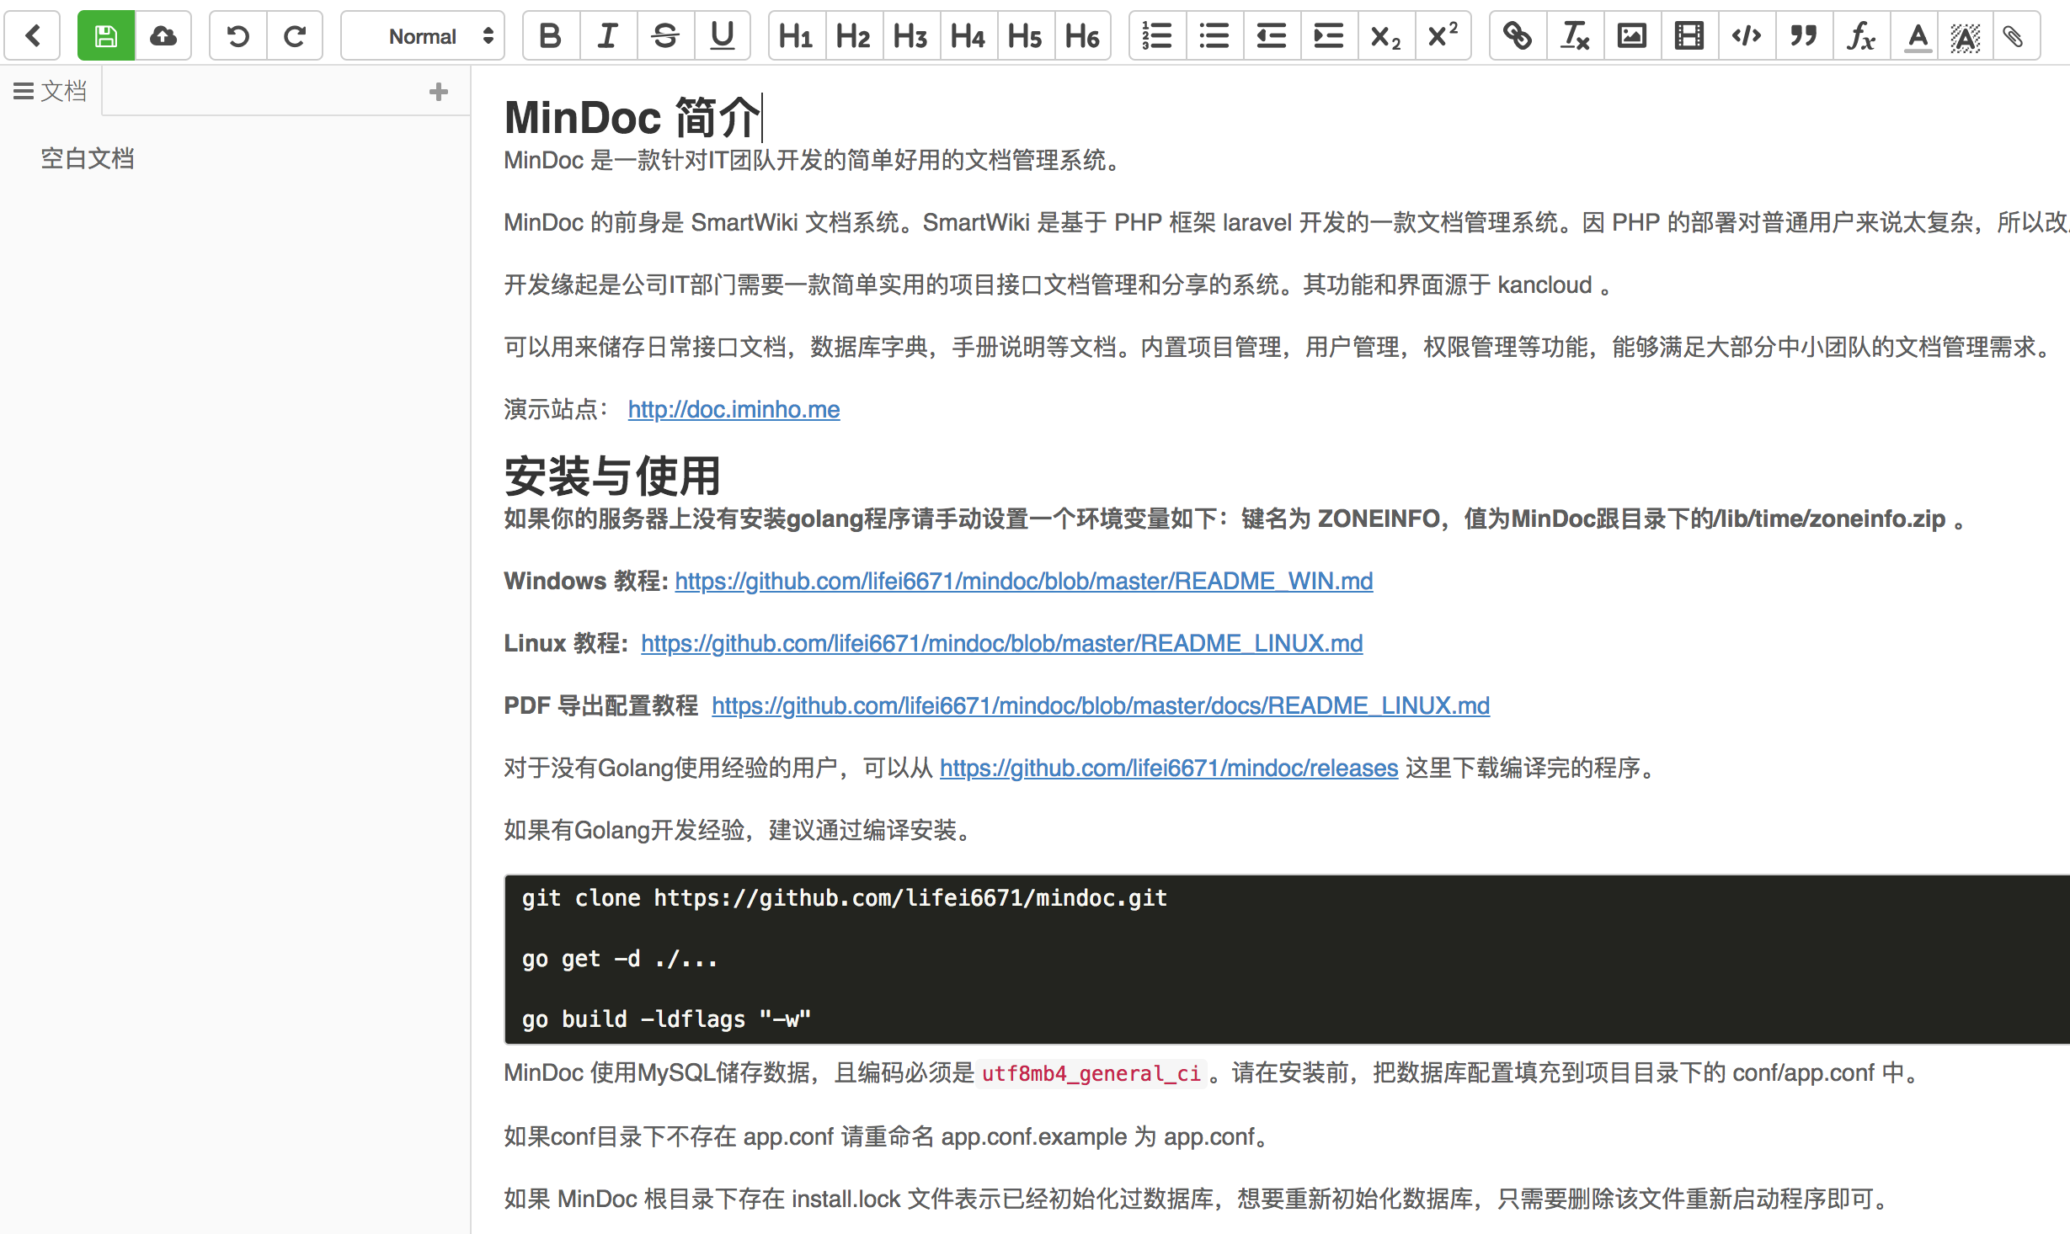Insert a video with filmstrip icon
This screenshot has height=1234, width=2070.
pyautogui.click(x=1689, y=35)
